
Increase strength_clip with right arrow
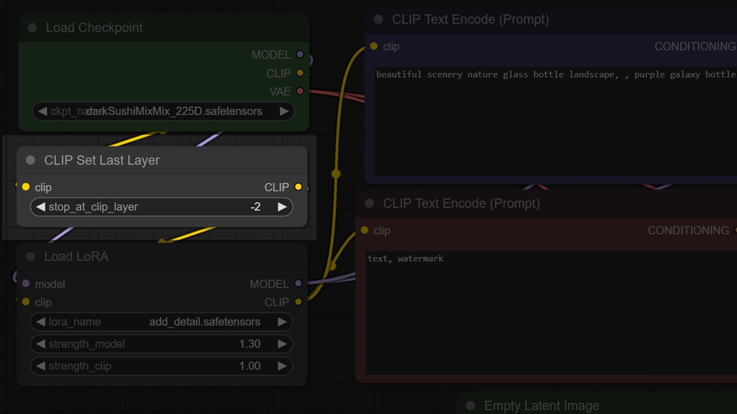pyautogui.click(x=282, y=366)
